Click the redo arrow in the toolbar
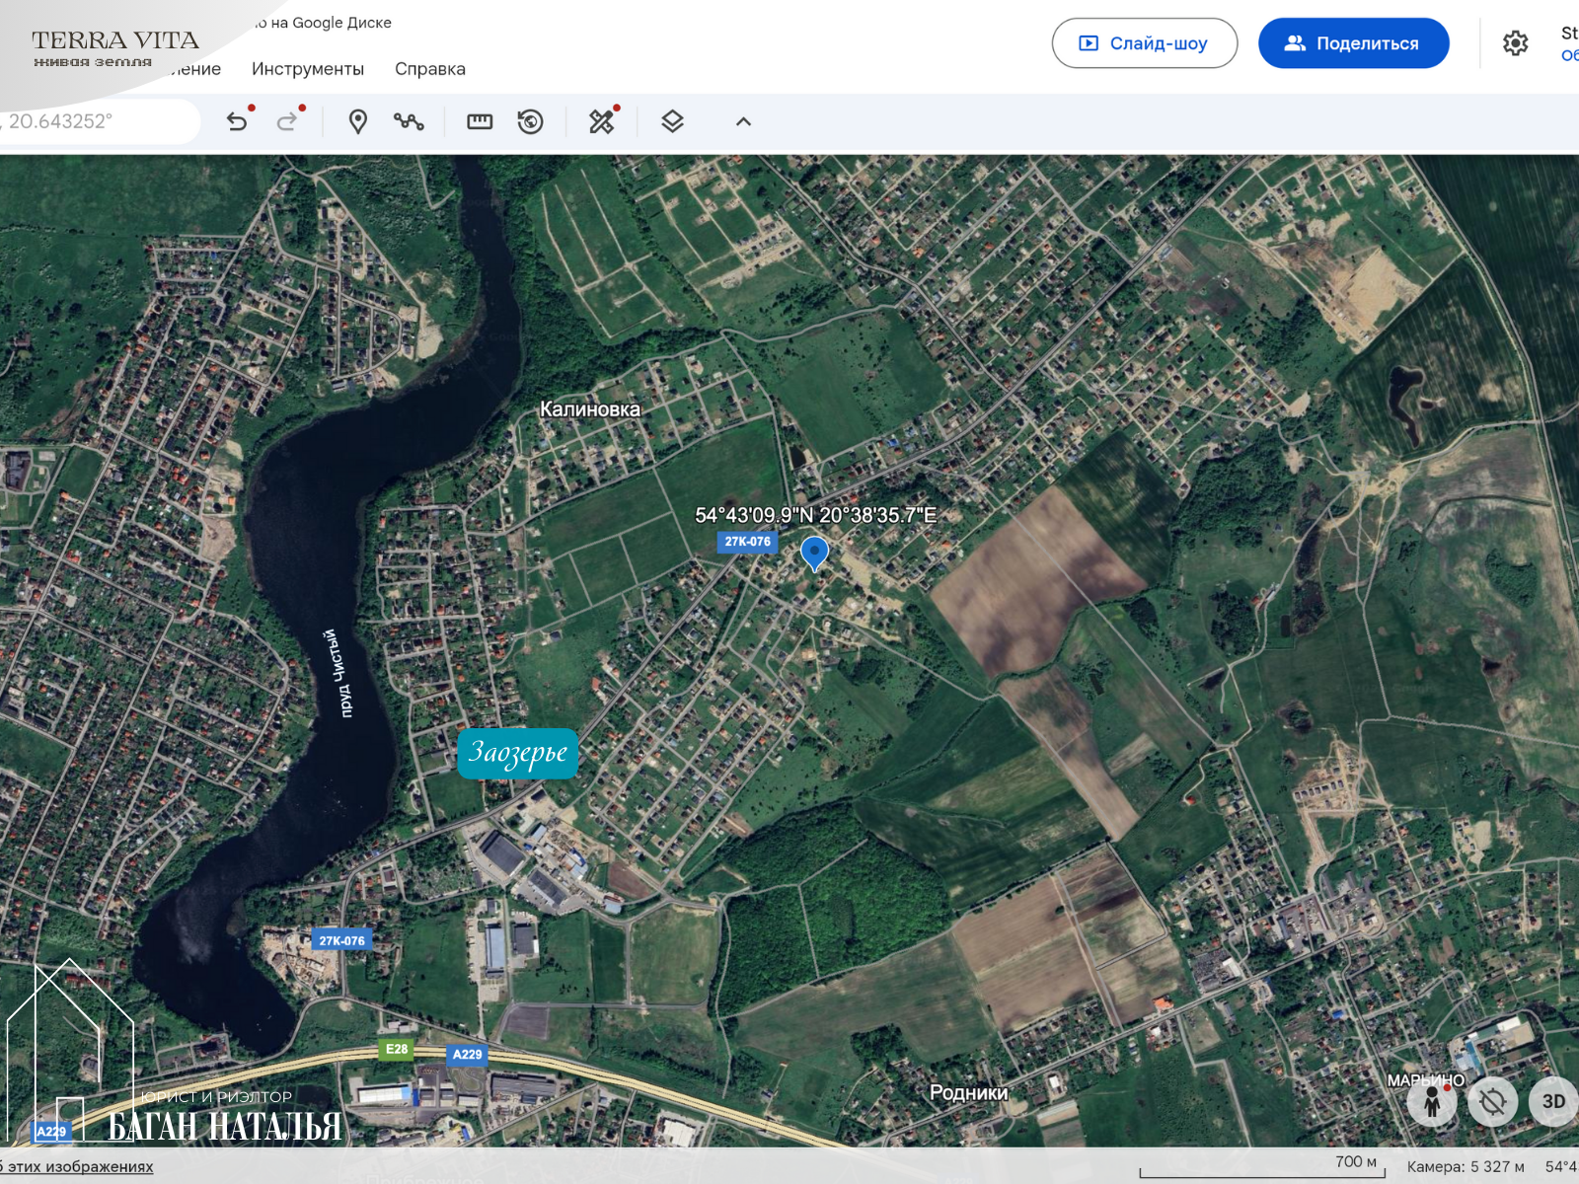Viewport: 1579px width, 1184px height. click(287, 121)
